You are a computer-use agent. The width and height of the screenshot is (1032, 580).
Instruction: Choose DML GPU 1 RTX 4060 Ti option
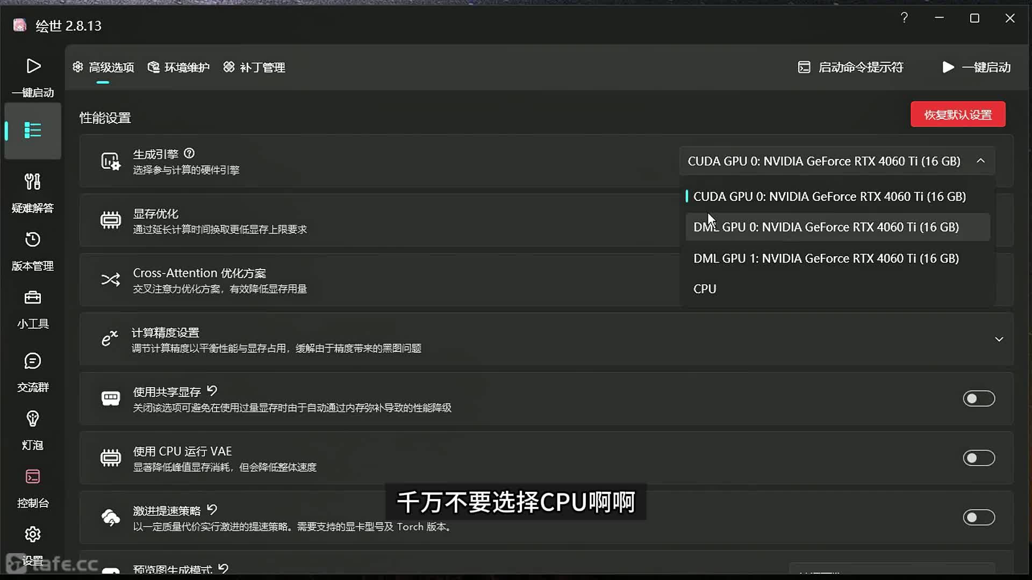[x=837, y=258]
